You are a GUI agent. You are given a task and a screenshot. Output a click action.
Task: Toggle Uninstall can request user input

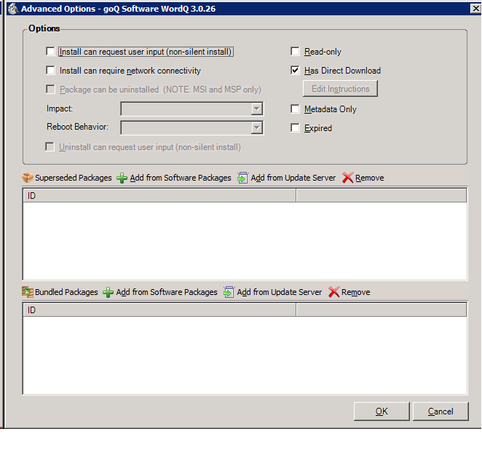click(x=50, y=147)
